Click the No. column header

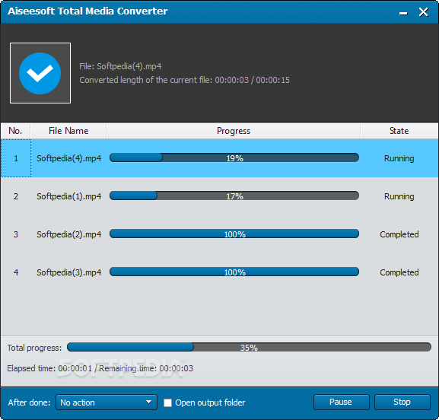click(15, 131)
